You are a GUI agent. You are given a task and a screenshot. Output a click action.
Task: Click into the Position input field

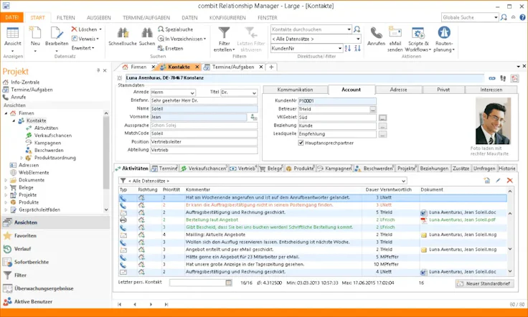[x=204, y=142]
